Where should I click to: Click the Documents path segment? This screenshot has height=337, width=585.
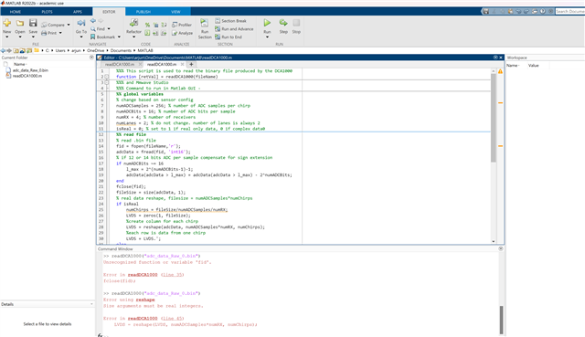click(x=121, y=50)
